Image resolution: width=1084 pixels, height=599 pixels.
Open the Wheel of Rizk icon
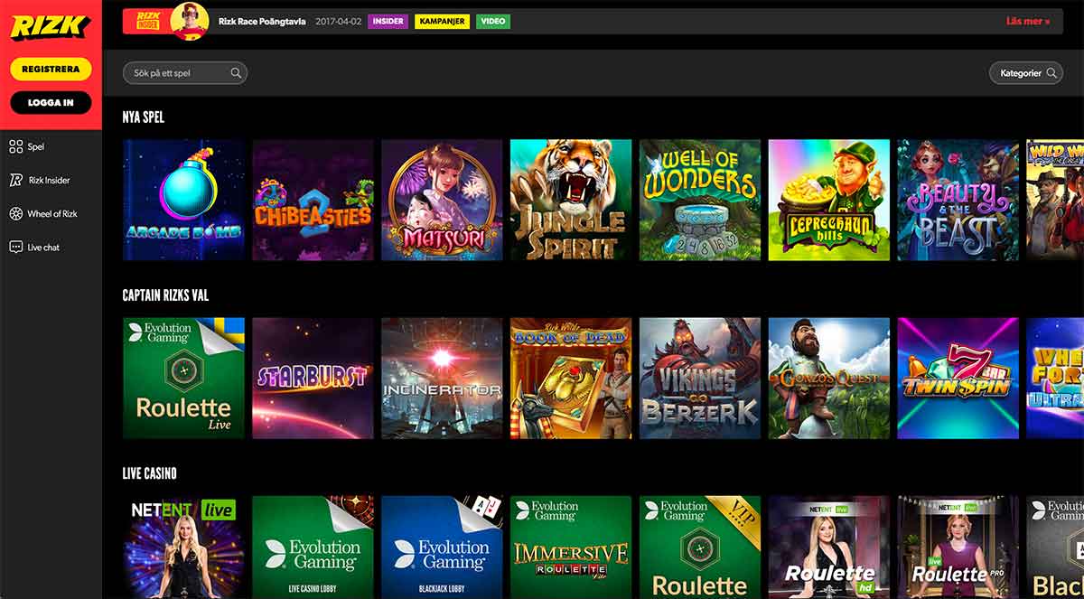(x=15, y=214)
